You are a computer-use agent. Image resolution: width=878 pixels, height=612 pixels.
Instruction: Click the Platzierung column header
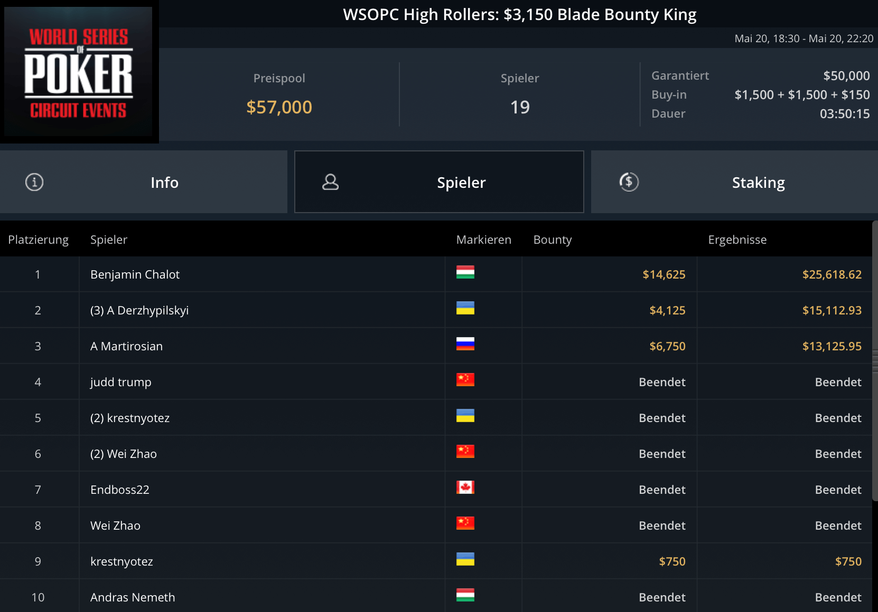[x=38, y=240]
